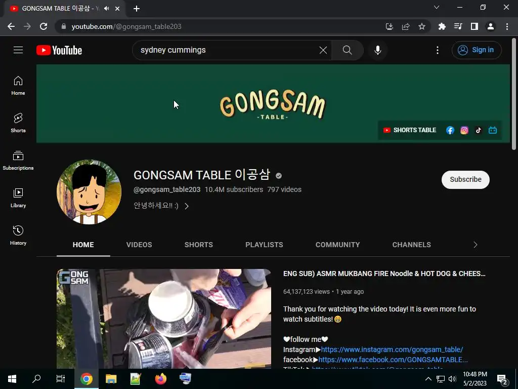Open the notification center icon

(502, 379)
